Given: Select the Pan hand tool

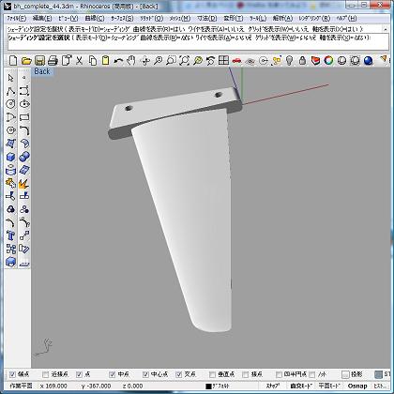Looking at the screenshot, I should pos(131,60).
